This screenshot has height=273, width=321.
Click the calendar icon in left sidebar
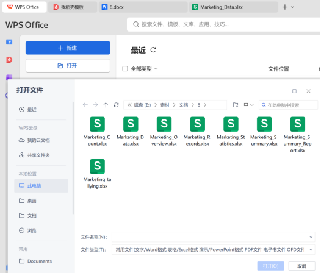tap(9, 42)
